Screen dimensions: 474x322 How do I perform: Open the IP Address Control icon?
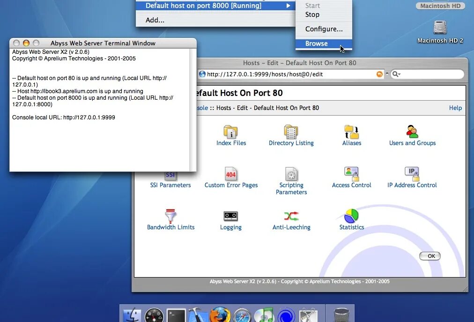coord(412,174)
